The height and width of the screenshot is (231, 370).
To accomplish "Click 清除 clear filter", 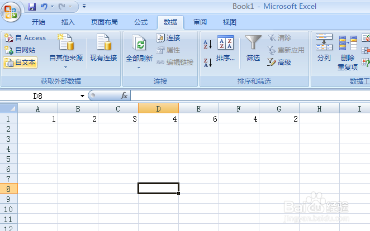I will pos(279,38).
